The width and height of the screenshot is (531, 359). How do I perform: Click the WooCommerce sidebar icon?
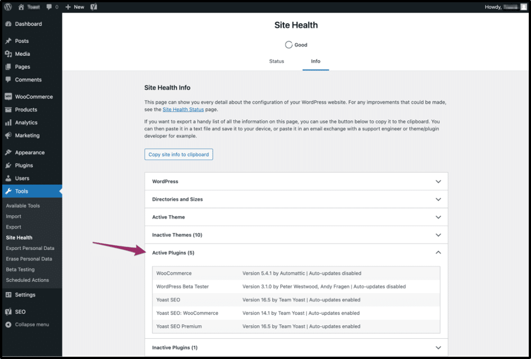tap(8, 97)
